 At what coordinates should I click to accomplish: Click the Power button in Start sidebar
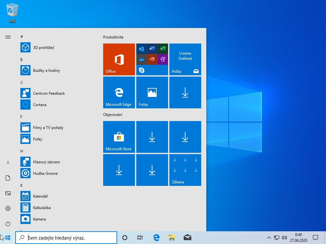click(8, 224)
